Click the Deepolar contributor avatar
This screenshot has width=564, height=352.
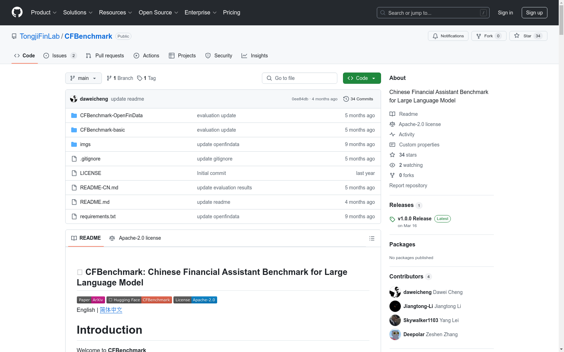pyautogui.click(x=395, y=334)
